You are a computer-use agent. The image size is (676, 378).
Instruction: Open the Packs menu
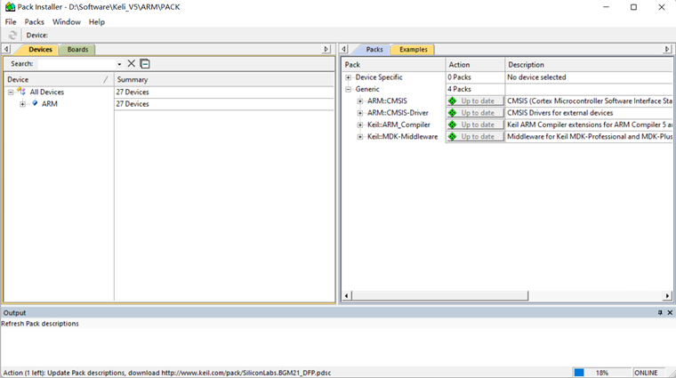[x=34, y=22]
